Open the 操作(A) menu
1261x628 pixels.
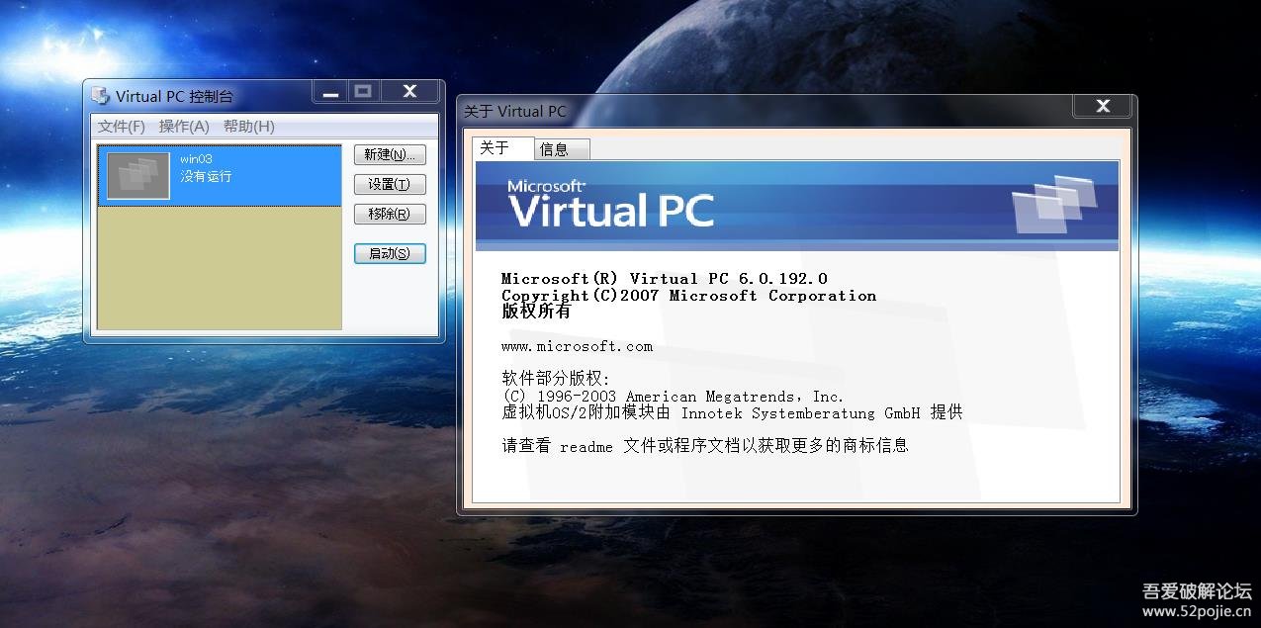click(x=184, y=127)
